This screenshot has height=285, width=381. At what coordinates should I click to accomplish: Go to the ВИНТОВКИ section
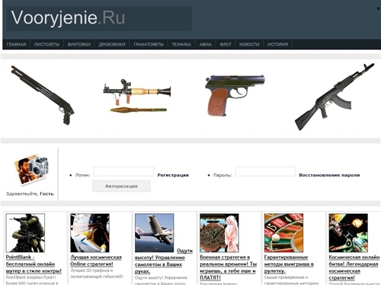point(79,44)
